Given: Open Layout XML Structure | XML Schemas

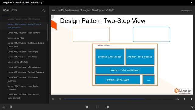Looking at the screenshot, I should tap(24, 67).
